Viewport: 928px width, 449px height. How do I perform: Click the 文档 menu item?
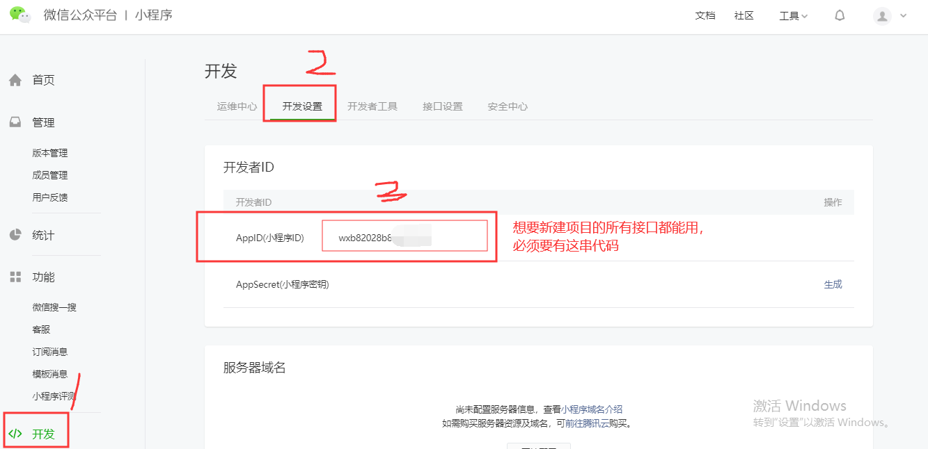[705, 15]
